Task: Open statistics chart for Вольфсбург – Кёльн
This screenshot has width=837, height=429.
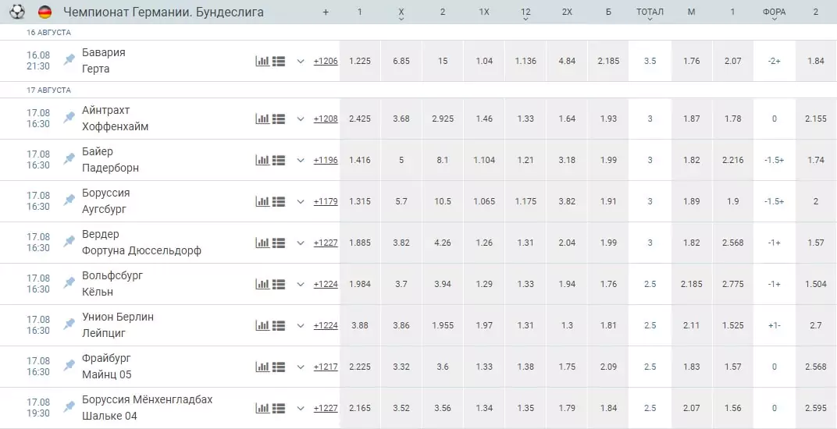Action: (x=262, y=284)
